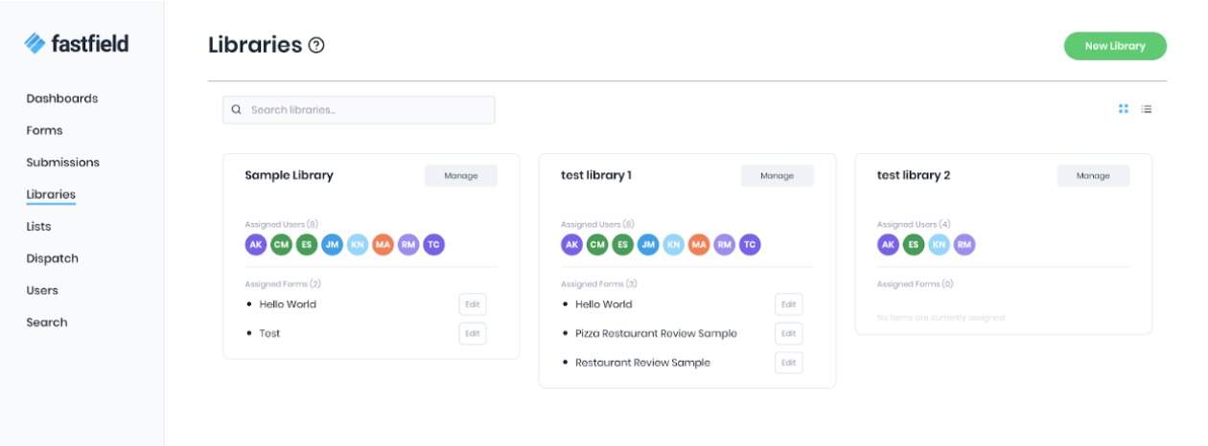Click the RM avatar in test library 2

[x=964, y=245]
